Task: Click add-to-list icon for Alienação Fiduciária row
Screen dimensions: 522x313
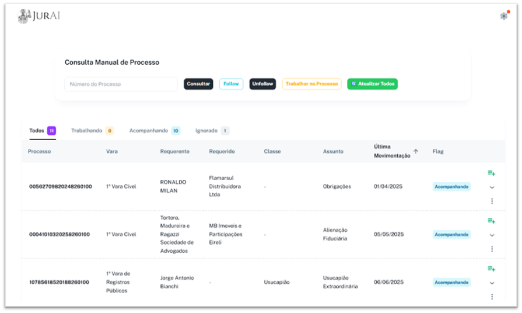Action: tap(492, 221)
